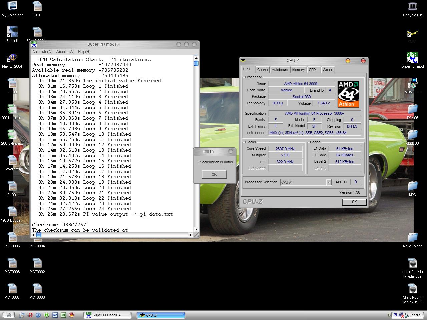Click Super PI horizontal scrollbar right arrow
This screenshot has width=427, height=320.
(x=190, y=235)
